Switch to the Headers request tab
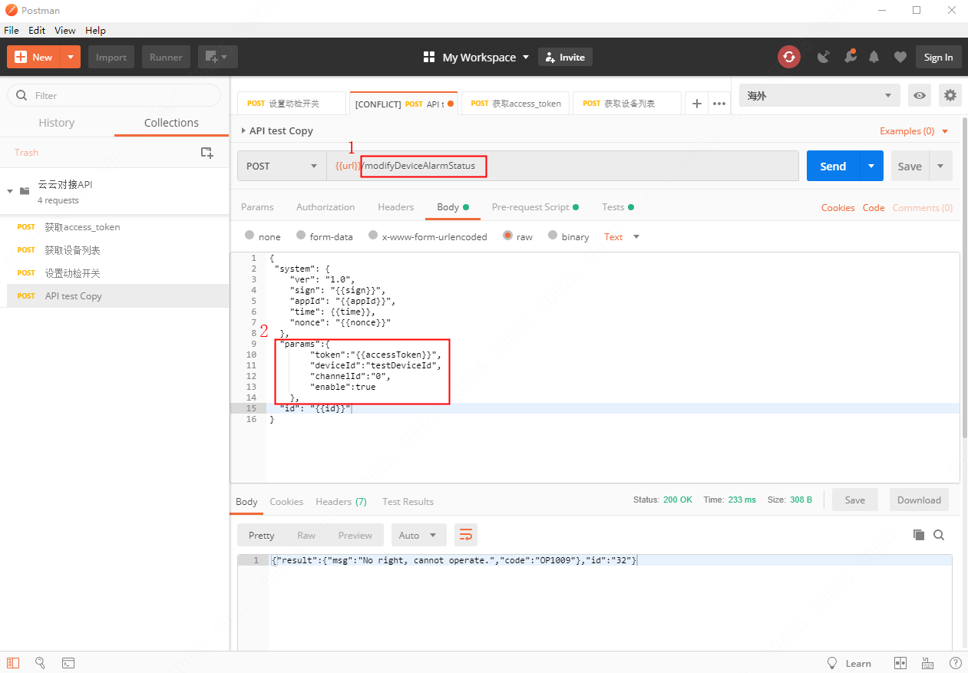The width and height of the screenshot is (968, 673). coord(395,207)
